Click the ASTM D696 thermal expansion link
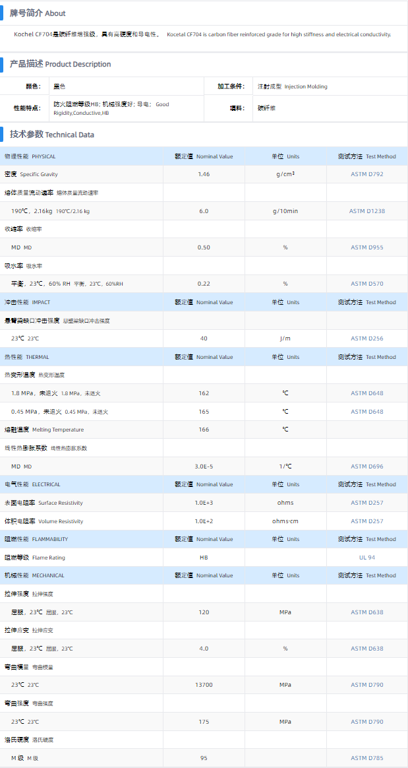The height and width of the screenshot is (768, 408). pos(366,466)
